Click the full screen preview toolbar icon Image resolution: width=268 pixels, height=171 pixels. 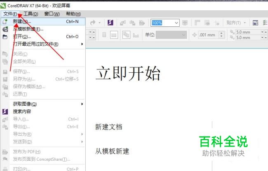185,23
